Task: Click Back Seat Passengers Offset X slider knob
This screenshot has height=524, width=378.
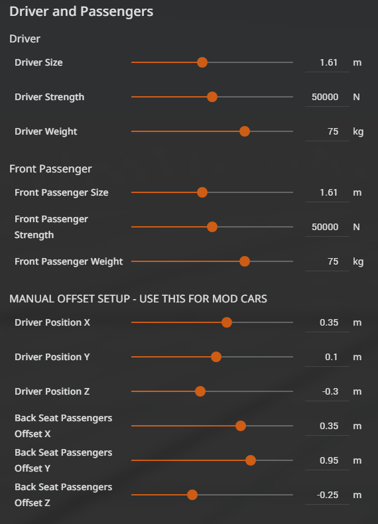Action: 240,426
